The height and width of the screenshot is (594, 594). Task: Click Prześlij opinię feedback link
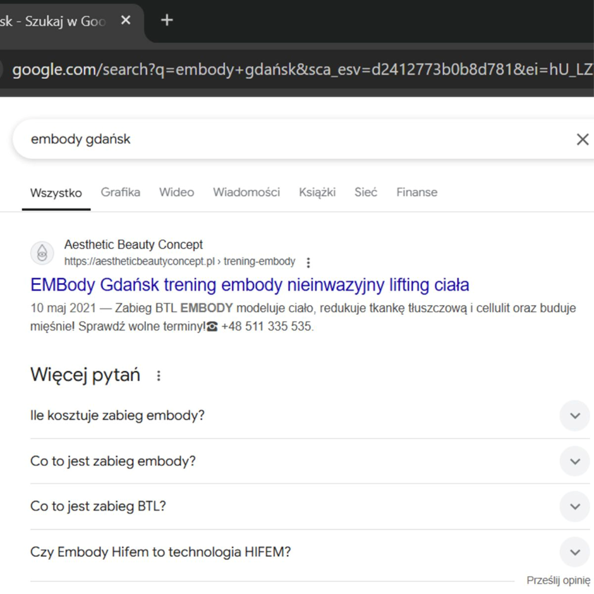point(558,580)
